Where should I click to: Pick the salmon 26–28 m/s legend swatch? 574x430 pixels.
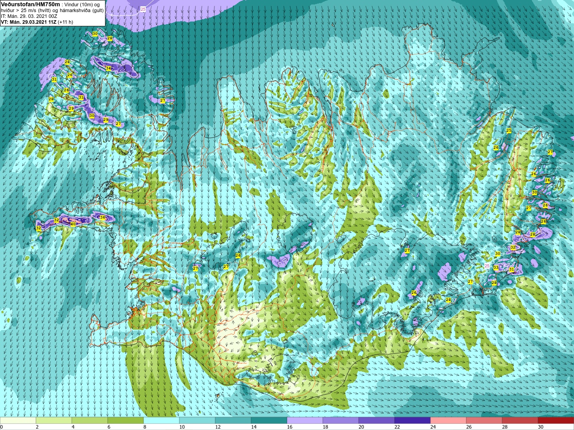point(484,420)
